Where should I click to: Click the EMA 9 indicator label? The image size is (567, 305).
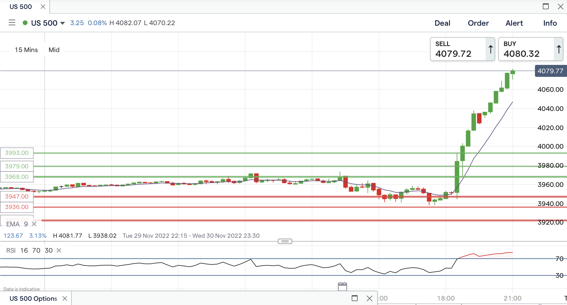point(17,224)
